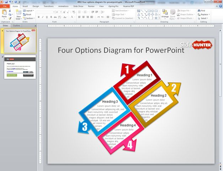Viewport: 223px width, 171px height.
Task: Open the Layout dropdown
Action: [x=28, y=11]
